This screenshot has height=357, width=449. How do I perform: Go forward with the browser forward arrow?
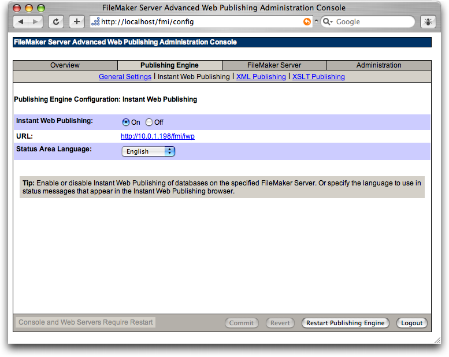(x=35, y=22)
